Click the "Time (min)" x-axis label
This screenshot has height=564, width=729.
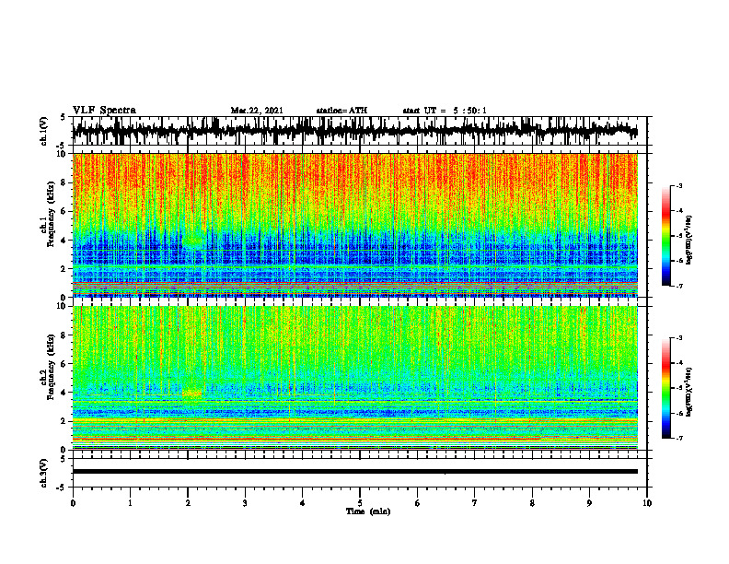[x=368, y=511]
